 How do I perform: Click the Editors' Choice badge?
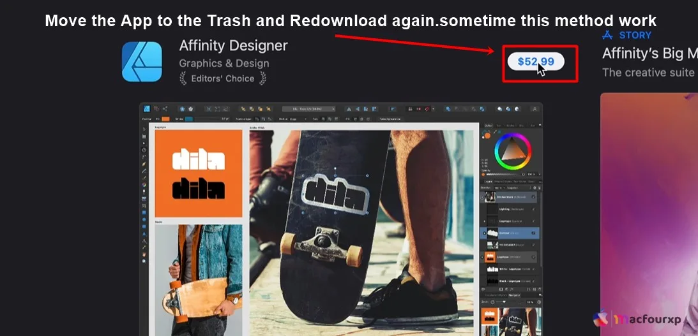click(223, 78)
